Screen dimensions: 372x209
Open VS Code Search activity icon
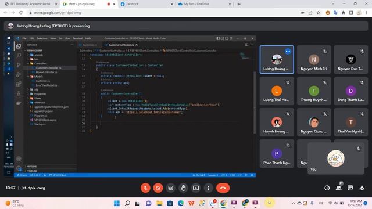point(19,56)
